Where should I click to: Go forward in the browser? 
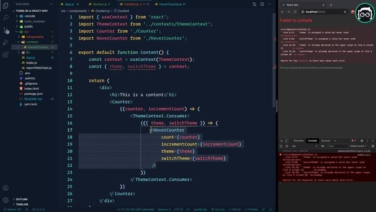point(288,12)
